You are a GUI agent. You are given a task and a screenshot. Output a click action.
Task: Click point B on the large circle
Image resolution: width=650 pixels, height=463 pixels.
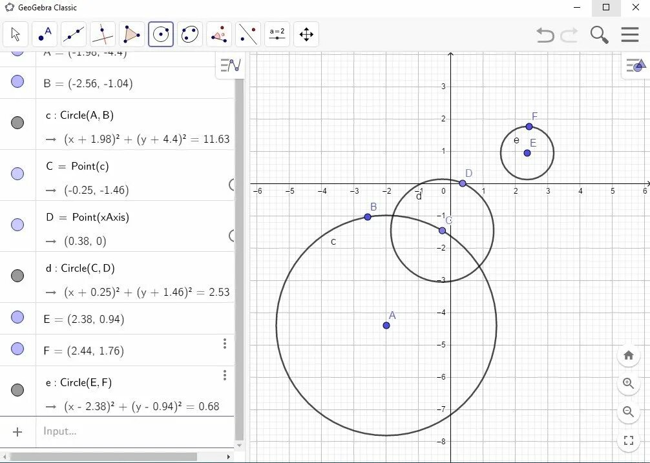click(367, 217)
